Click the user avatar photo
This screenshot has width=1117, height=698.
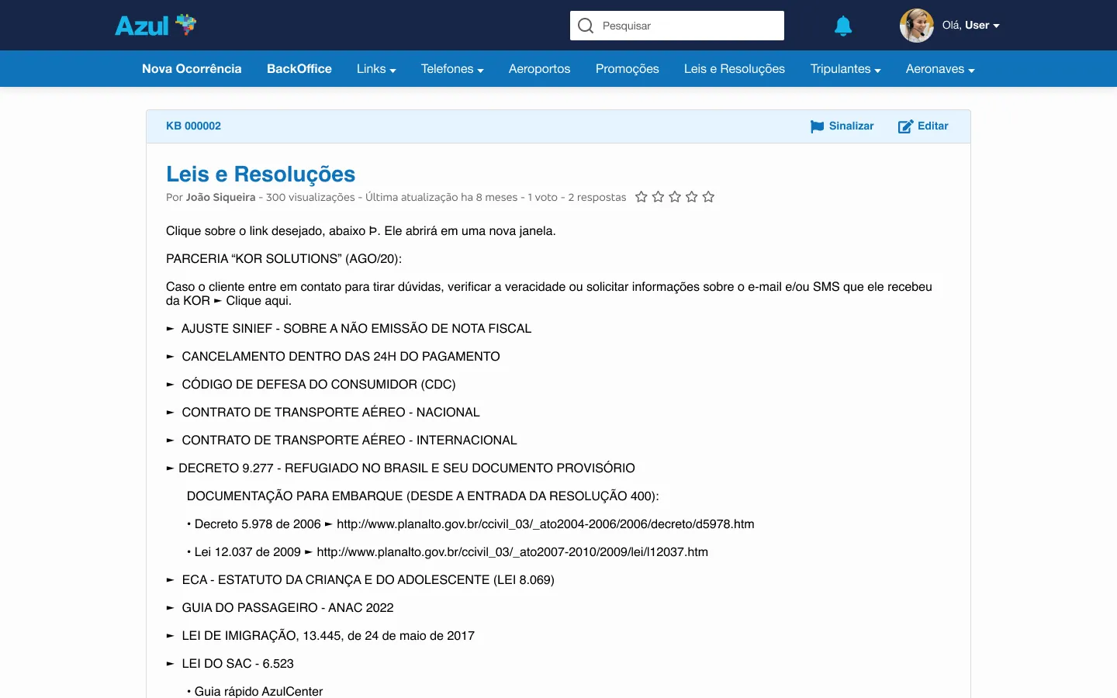[x=917, y=26]
